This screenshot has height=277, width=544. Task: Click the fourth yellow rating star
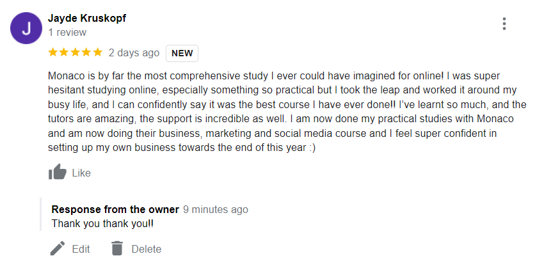click(86, 52)
